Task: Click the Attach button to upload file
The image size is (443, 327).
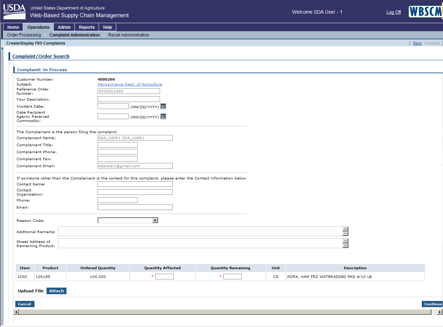Action: point(57,291)
